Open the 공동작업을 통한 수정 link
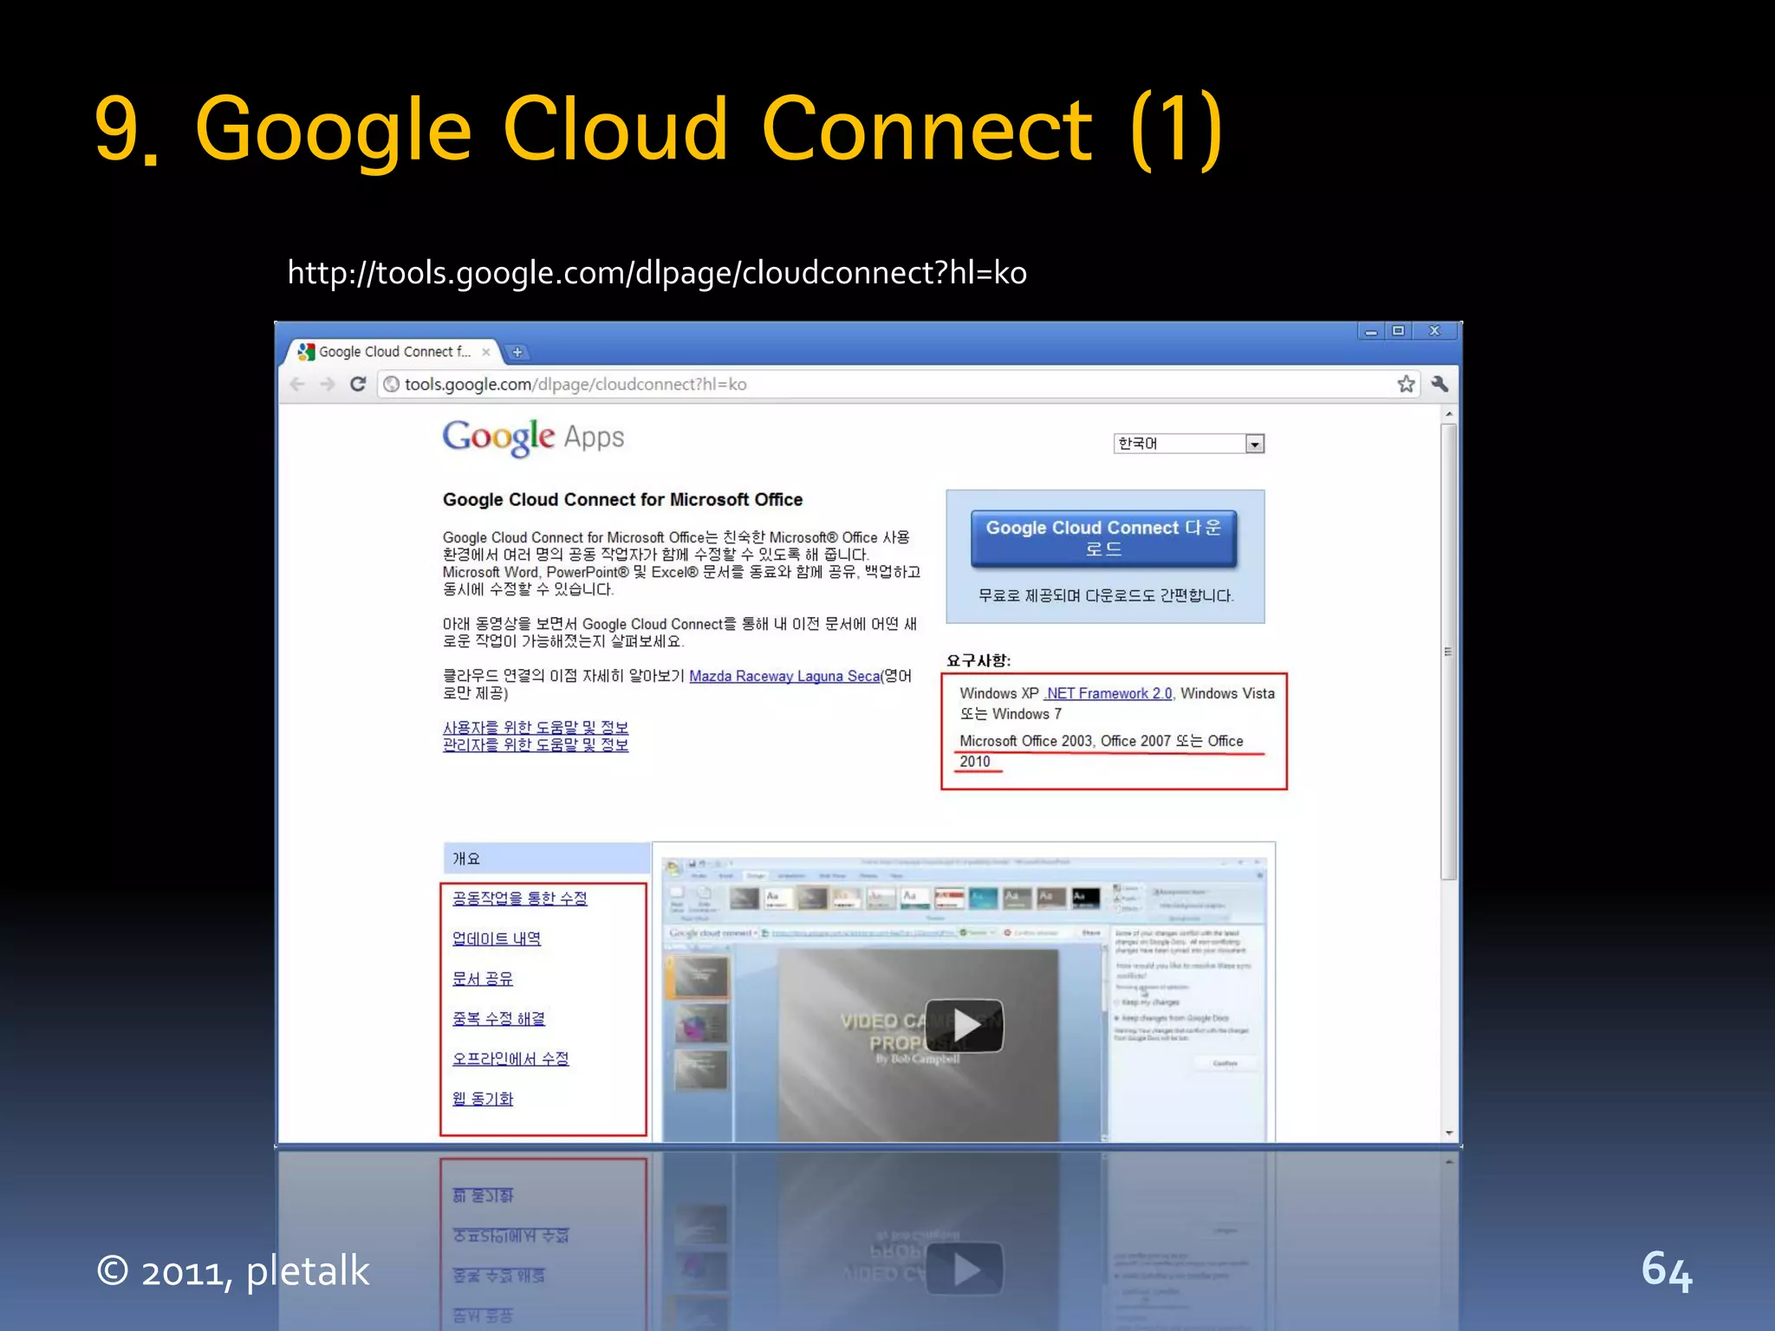This screenshot has height=1331, width=1775. pos(520,899)
